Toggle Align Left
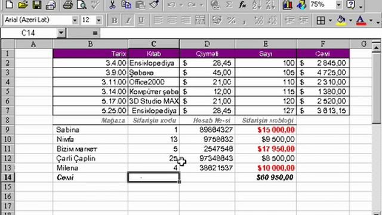Screen dimensions: 382x215 point(158,20)
